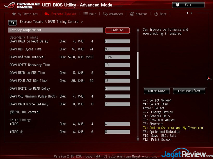Click the Main tab list icon
The image size is (213, 159).
click(x=86, y=14)
